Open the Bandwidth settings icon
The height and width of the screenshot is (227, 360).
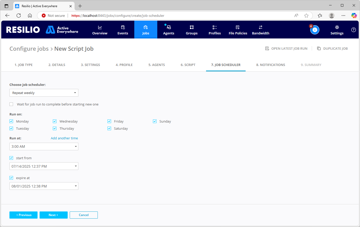click(260, 28)
